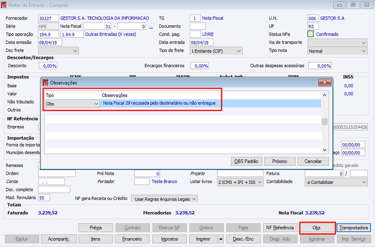The width and height of the screenshot is (375, 247).
Task: Select the Nota Fiscal 29 recusada observation row
Action: point(183,103)
